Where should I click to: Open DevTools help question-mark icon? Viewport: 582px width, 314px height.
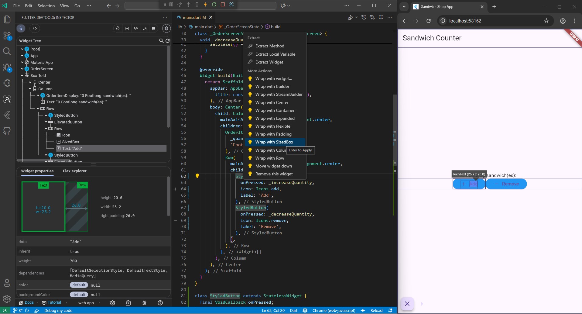(161, 303)
